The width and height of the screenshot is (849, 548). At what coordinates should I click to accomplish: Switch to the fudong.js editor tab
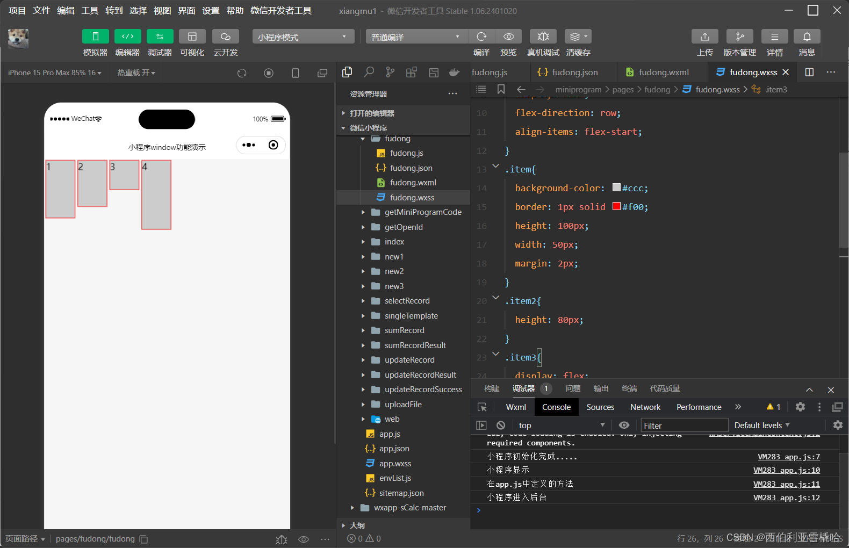click(490, 72)
